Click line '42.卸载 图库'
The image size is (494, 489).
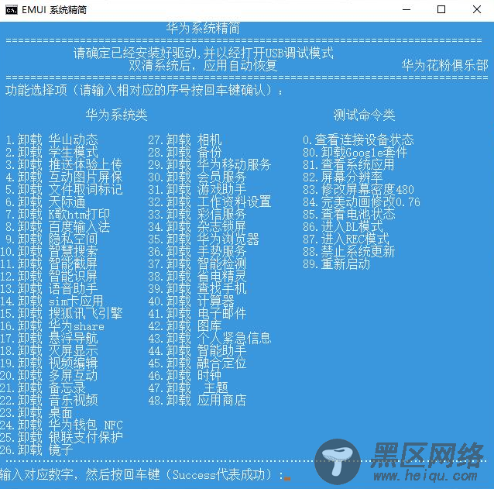pyautogui.click(x=185, y=326)
